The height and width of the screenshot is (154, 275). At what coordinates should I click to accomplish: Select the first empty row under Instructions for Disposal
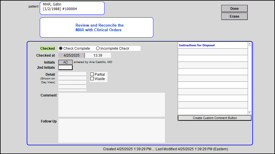pyautogui.click(x=213, y=52)
